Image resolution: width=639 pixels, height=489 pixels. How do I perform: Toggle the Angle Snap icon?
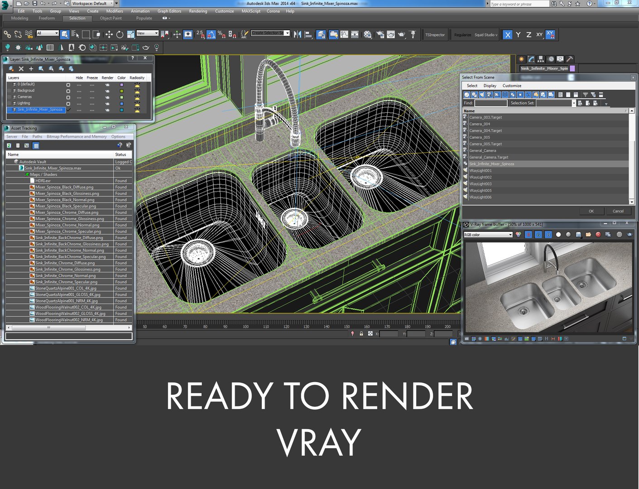click(x=211, y=34)
